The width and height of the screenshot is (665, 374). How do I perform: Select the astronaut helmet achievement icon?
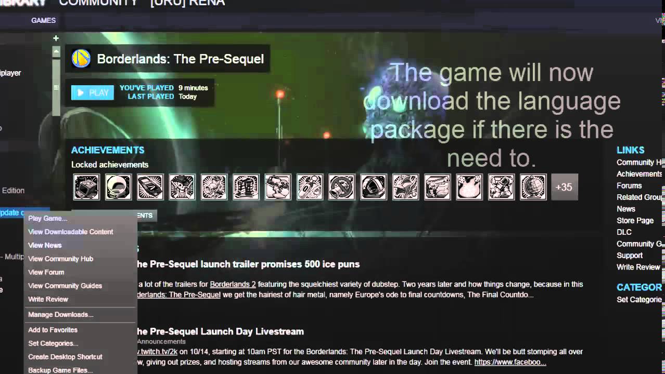[x=118, y=187]
